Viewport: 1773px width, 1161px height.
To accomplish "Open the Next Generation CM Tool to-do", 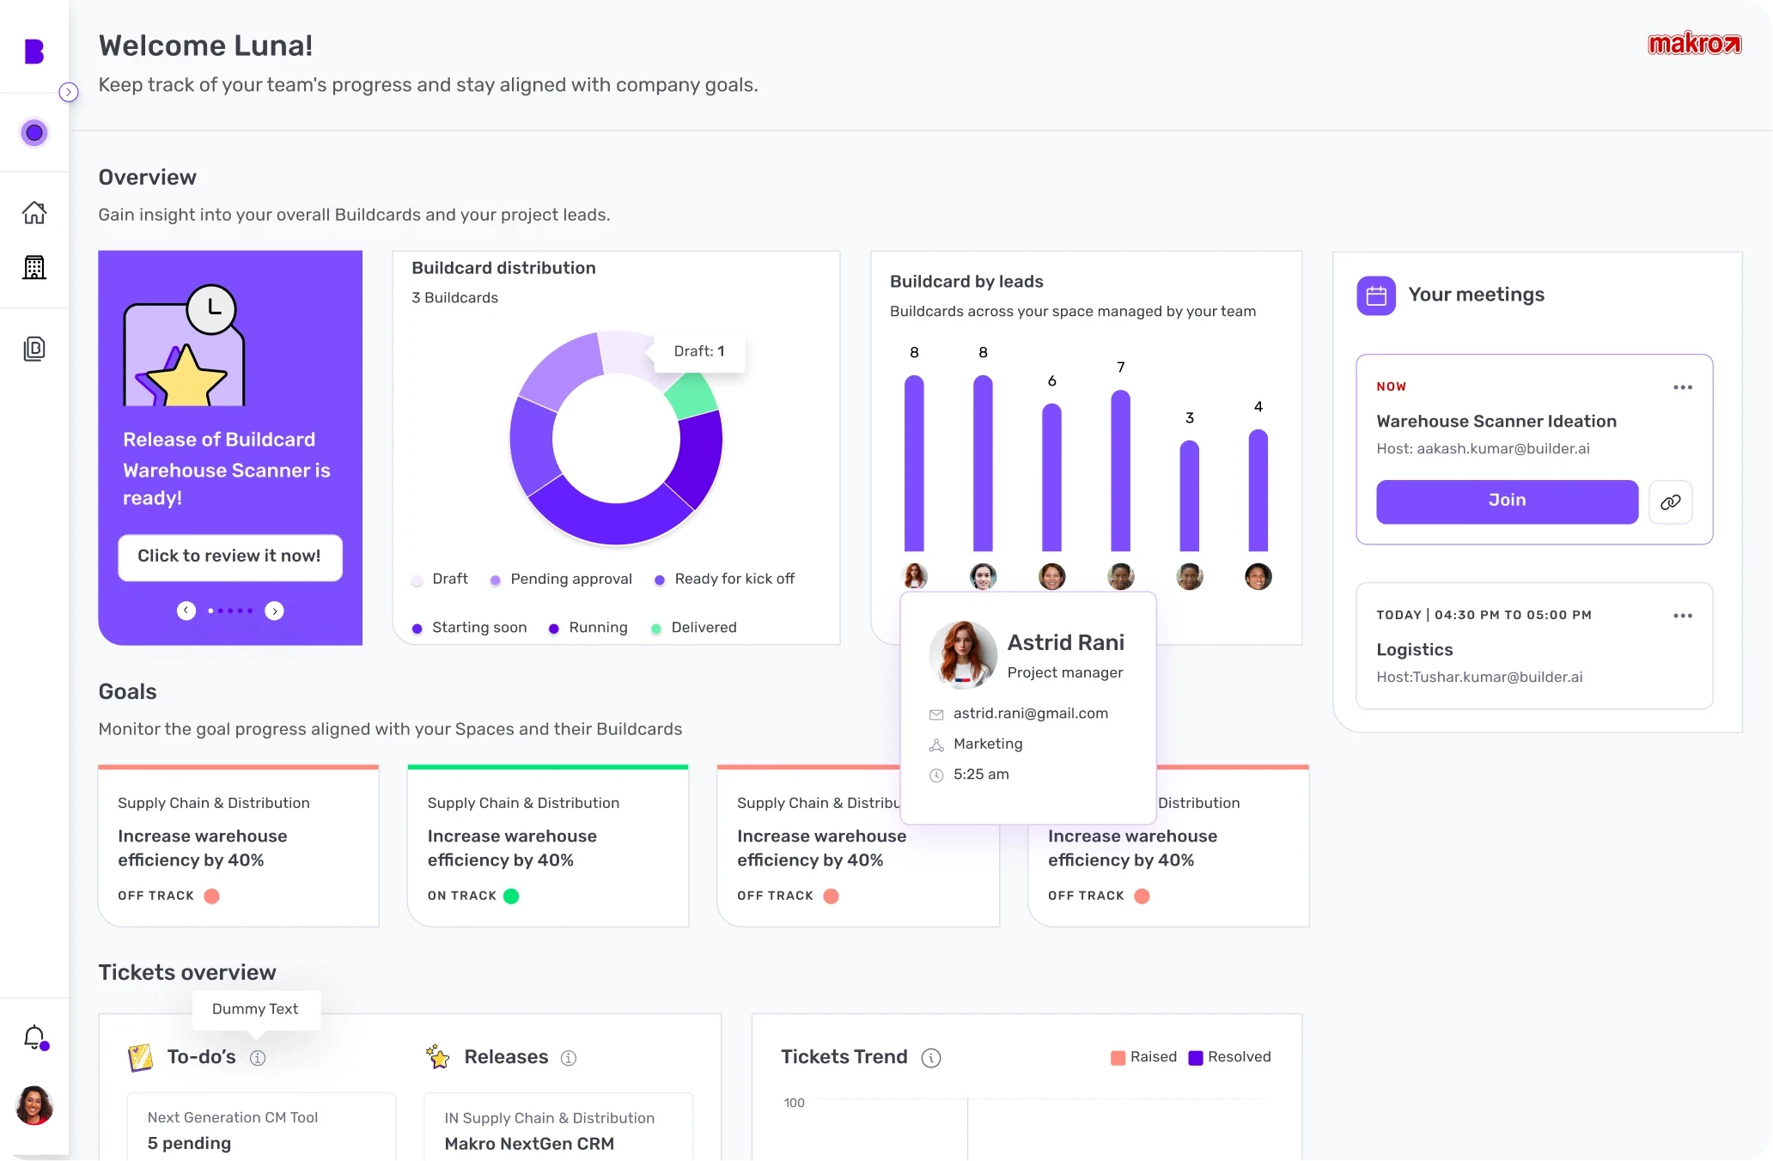I will coord(261,1127).
